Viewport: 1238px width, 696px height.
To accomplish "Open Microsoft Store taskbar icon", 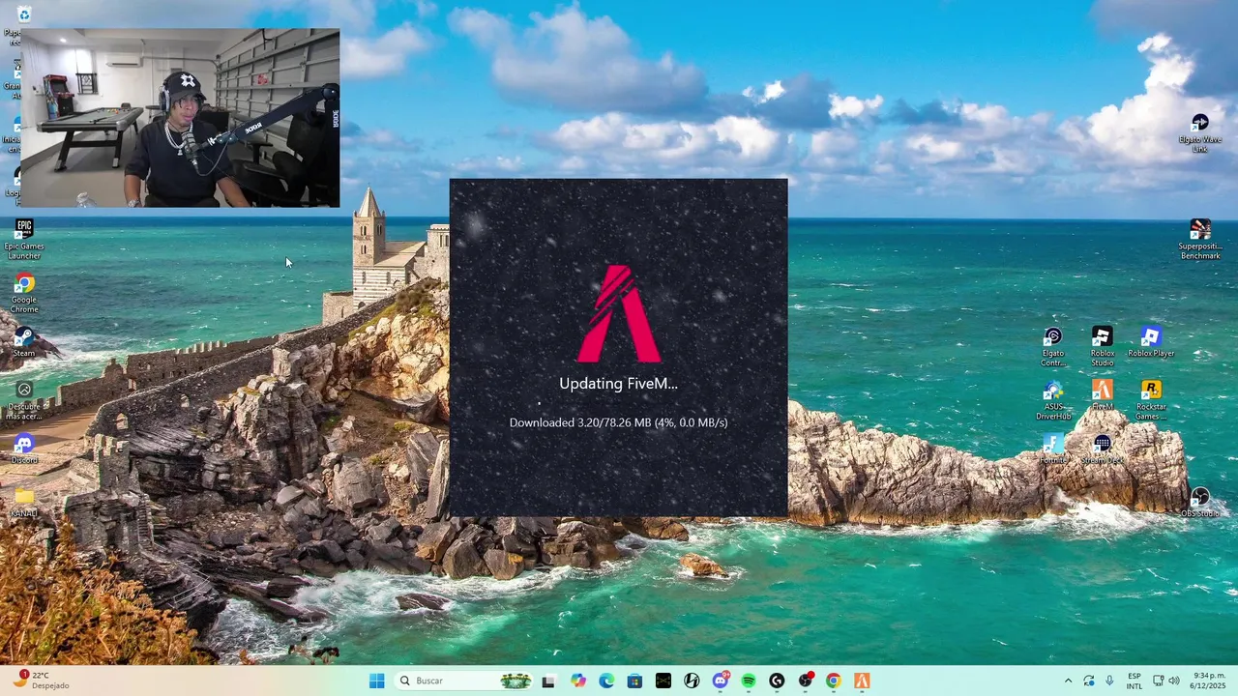I will pyautogui.click(x=634, y=681).
